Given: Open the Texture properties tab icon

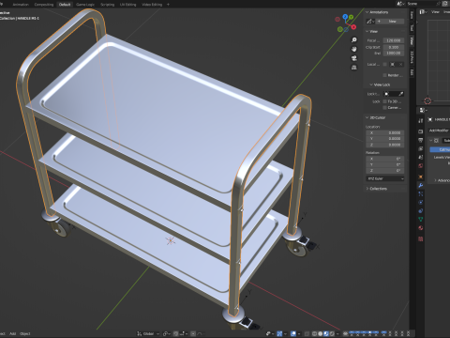Looking at the screenshot, I should tap(421, 239).
